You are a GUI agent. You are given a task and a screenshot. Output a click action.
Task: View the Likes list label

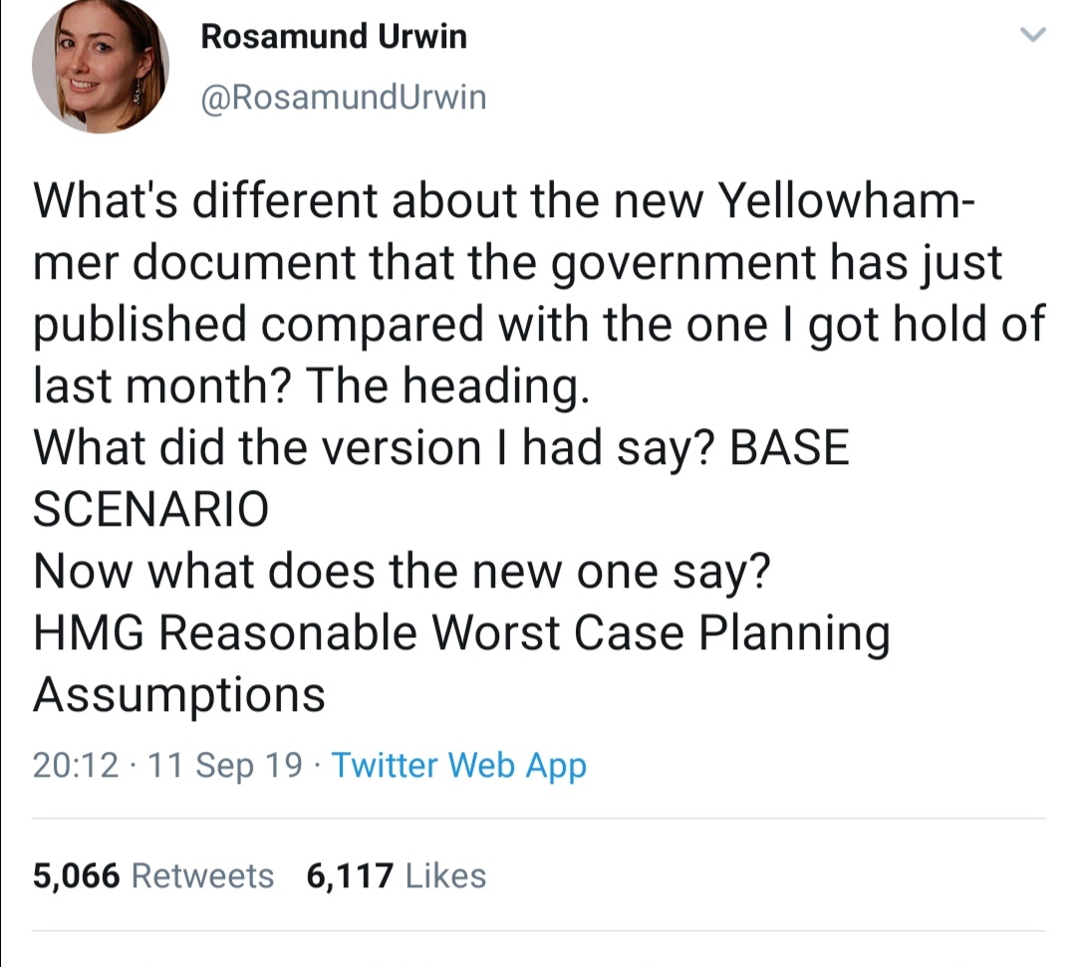[x=446, y=875]
